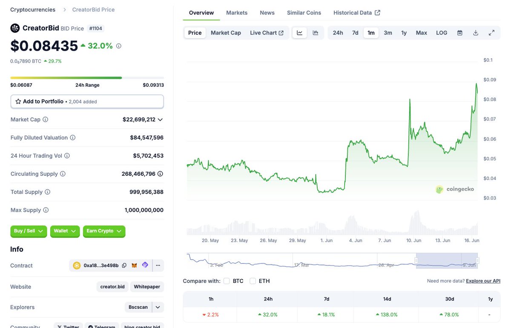The height and width of the screenshot is (328, 511).
Task: Visit the creator.bid website link
Action: pyautogui.click(x=112, y=287)
